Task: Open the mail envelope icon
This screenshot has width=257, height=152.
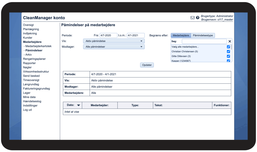Action: pos(192,18)
